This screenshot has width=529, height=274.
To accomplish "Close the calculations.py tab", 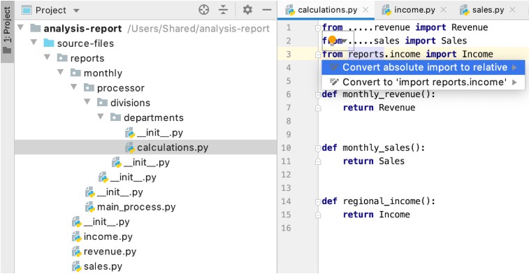I will tap(365, 10).
